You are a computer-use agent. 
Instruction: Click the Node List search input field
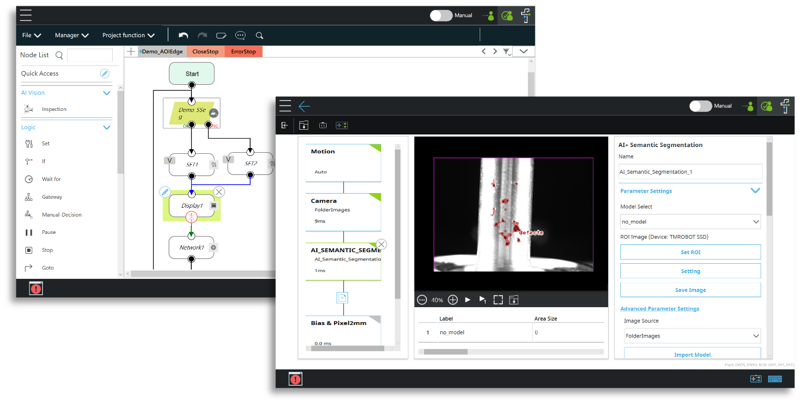(90, 55)
